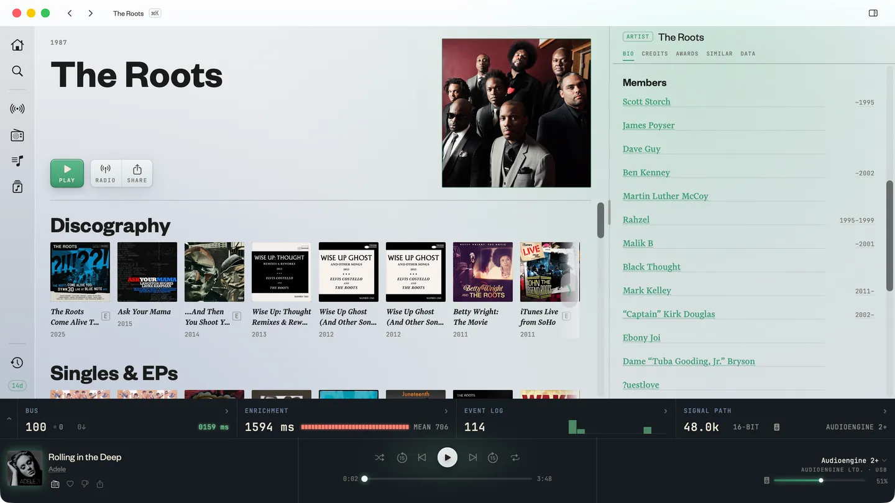Open "Captain" Kirk Douglas link

pyautogui.click(x=669, y=314)
